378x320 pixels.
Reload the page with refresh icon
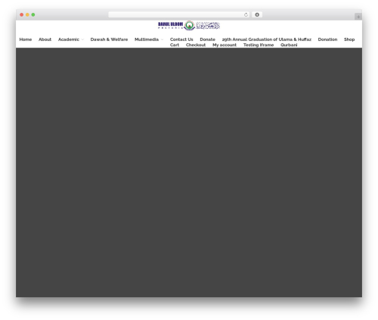[x=246, y=14]
